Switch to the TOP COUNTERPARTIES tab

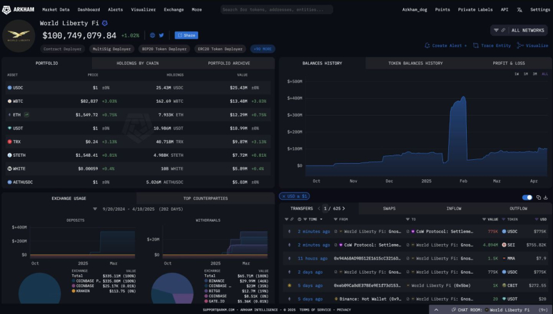tap(206, 198)
